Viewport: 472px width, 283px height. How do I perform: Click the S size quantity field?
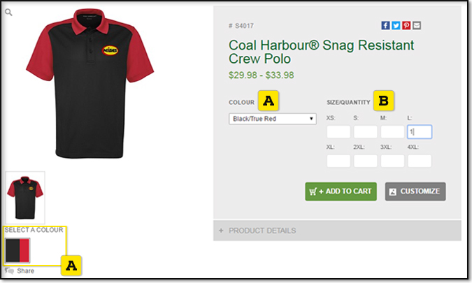365,132
